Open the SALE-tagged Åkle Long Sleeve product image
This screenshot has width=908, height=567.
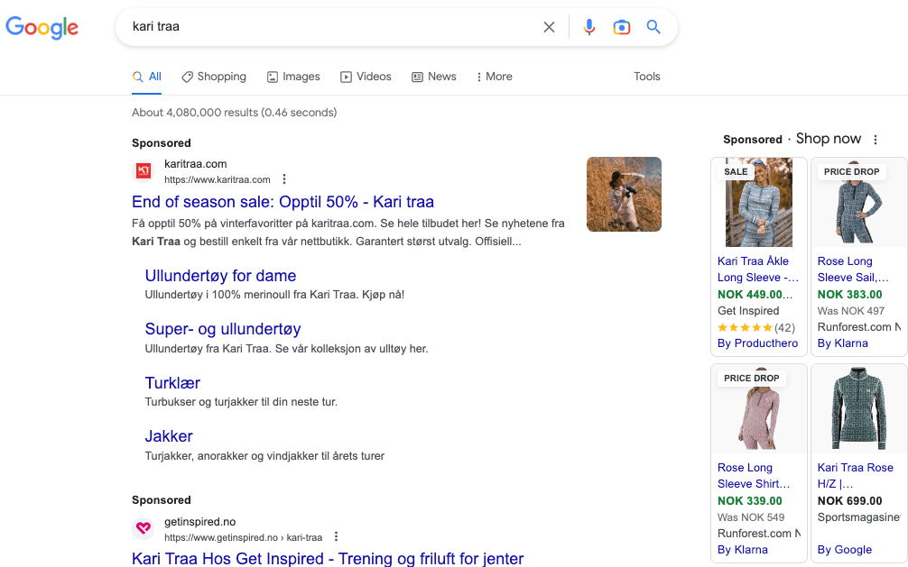[x=758, y=203]
